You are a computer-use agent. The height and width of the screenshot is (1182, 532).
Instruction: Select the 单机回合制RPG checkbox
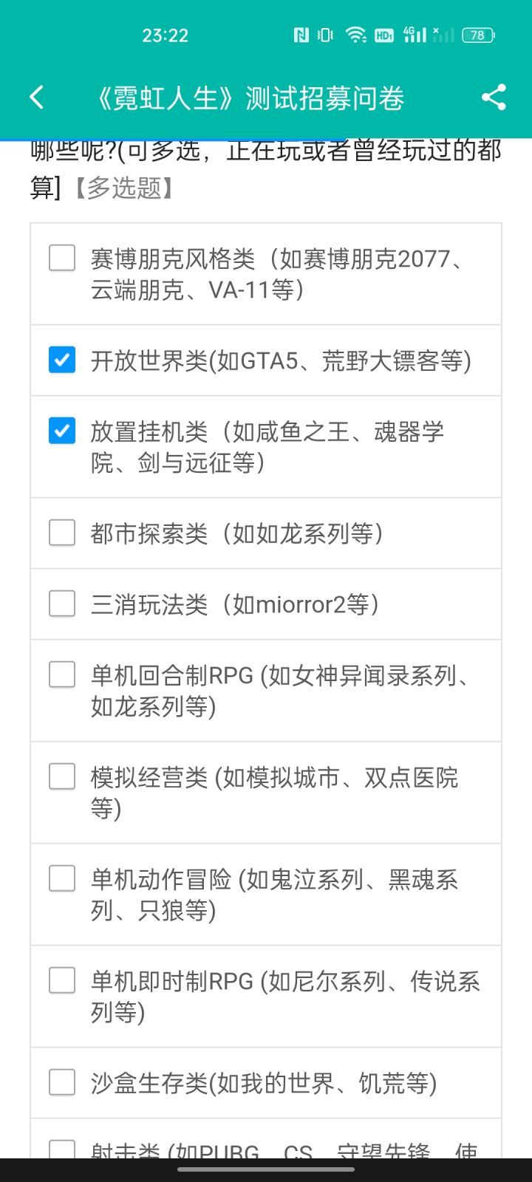coord(62,674)
